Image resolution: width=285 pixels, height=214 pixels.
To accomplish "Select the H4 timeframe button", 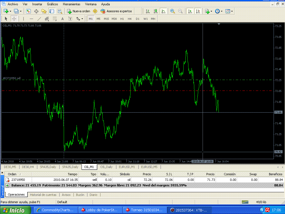I will (130, 19).
